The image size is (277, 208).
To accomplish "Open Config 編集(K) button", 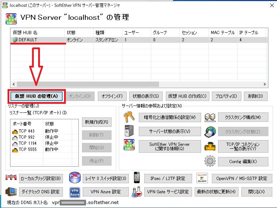I will [x=243, y=161].
